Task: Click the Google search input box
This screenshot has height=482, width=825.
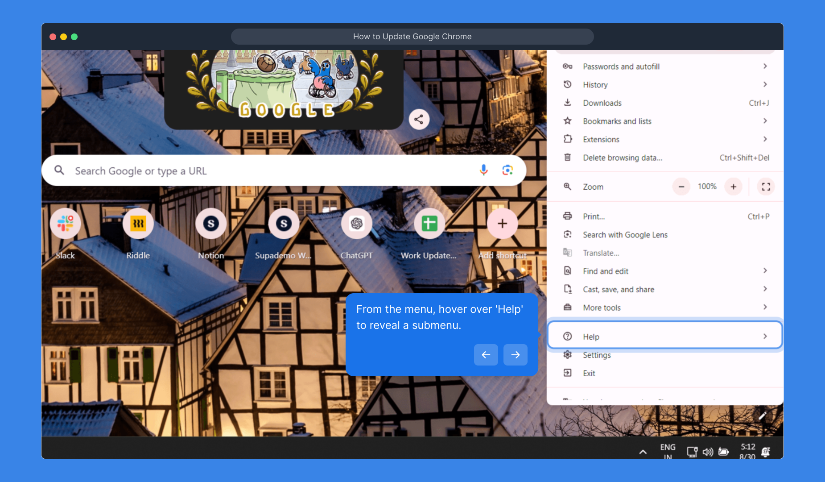Action: (268, 171)
